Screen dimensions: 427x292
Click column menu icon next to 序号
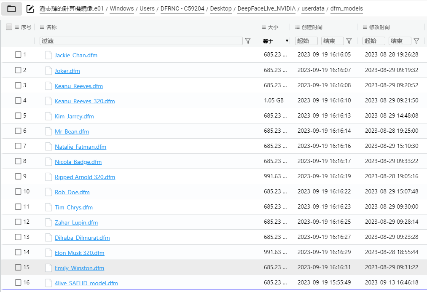tap(16, 27)
